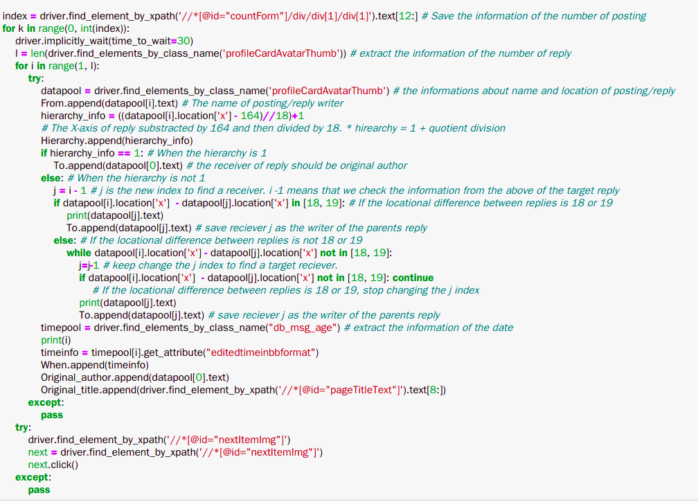The height and width of the screenshot is (502, 698).
Task: Click the 'for k in range' loop line
Action: click(x=71, y=28)
